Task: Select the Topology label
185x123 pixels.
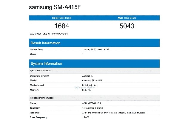Action: [35, 108]
